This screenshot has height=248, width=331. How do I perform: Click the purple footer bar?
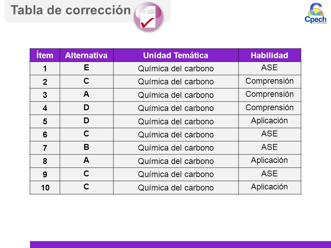180,245
